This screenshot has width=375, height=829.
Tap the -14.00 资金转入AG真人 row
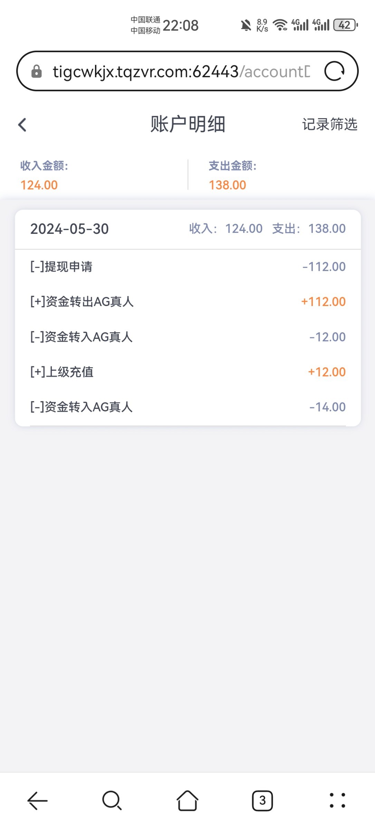tap(187, 407)
